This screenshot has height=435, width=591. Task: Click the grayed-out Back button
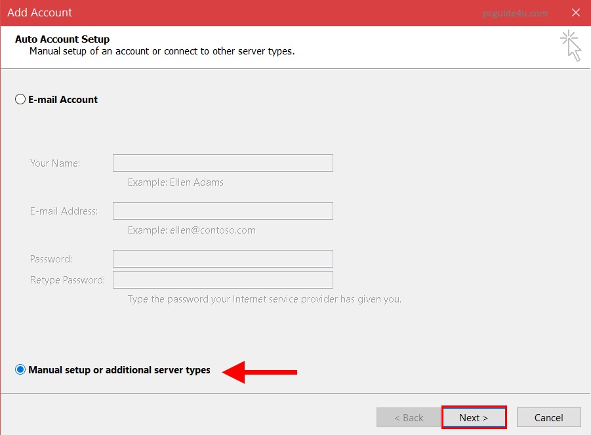pyautogui.click(x=409, y=418)
